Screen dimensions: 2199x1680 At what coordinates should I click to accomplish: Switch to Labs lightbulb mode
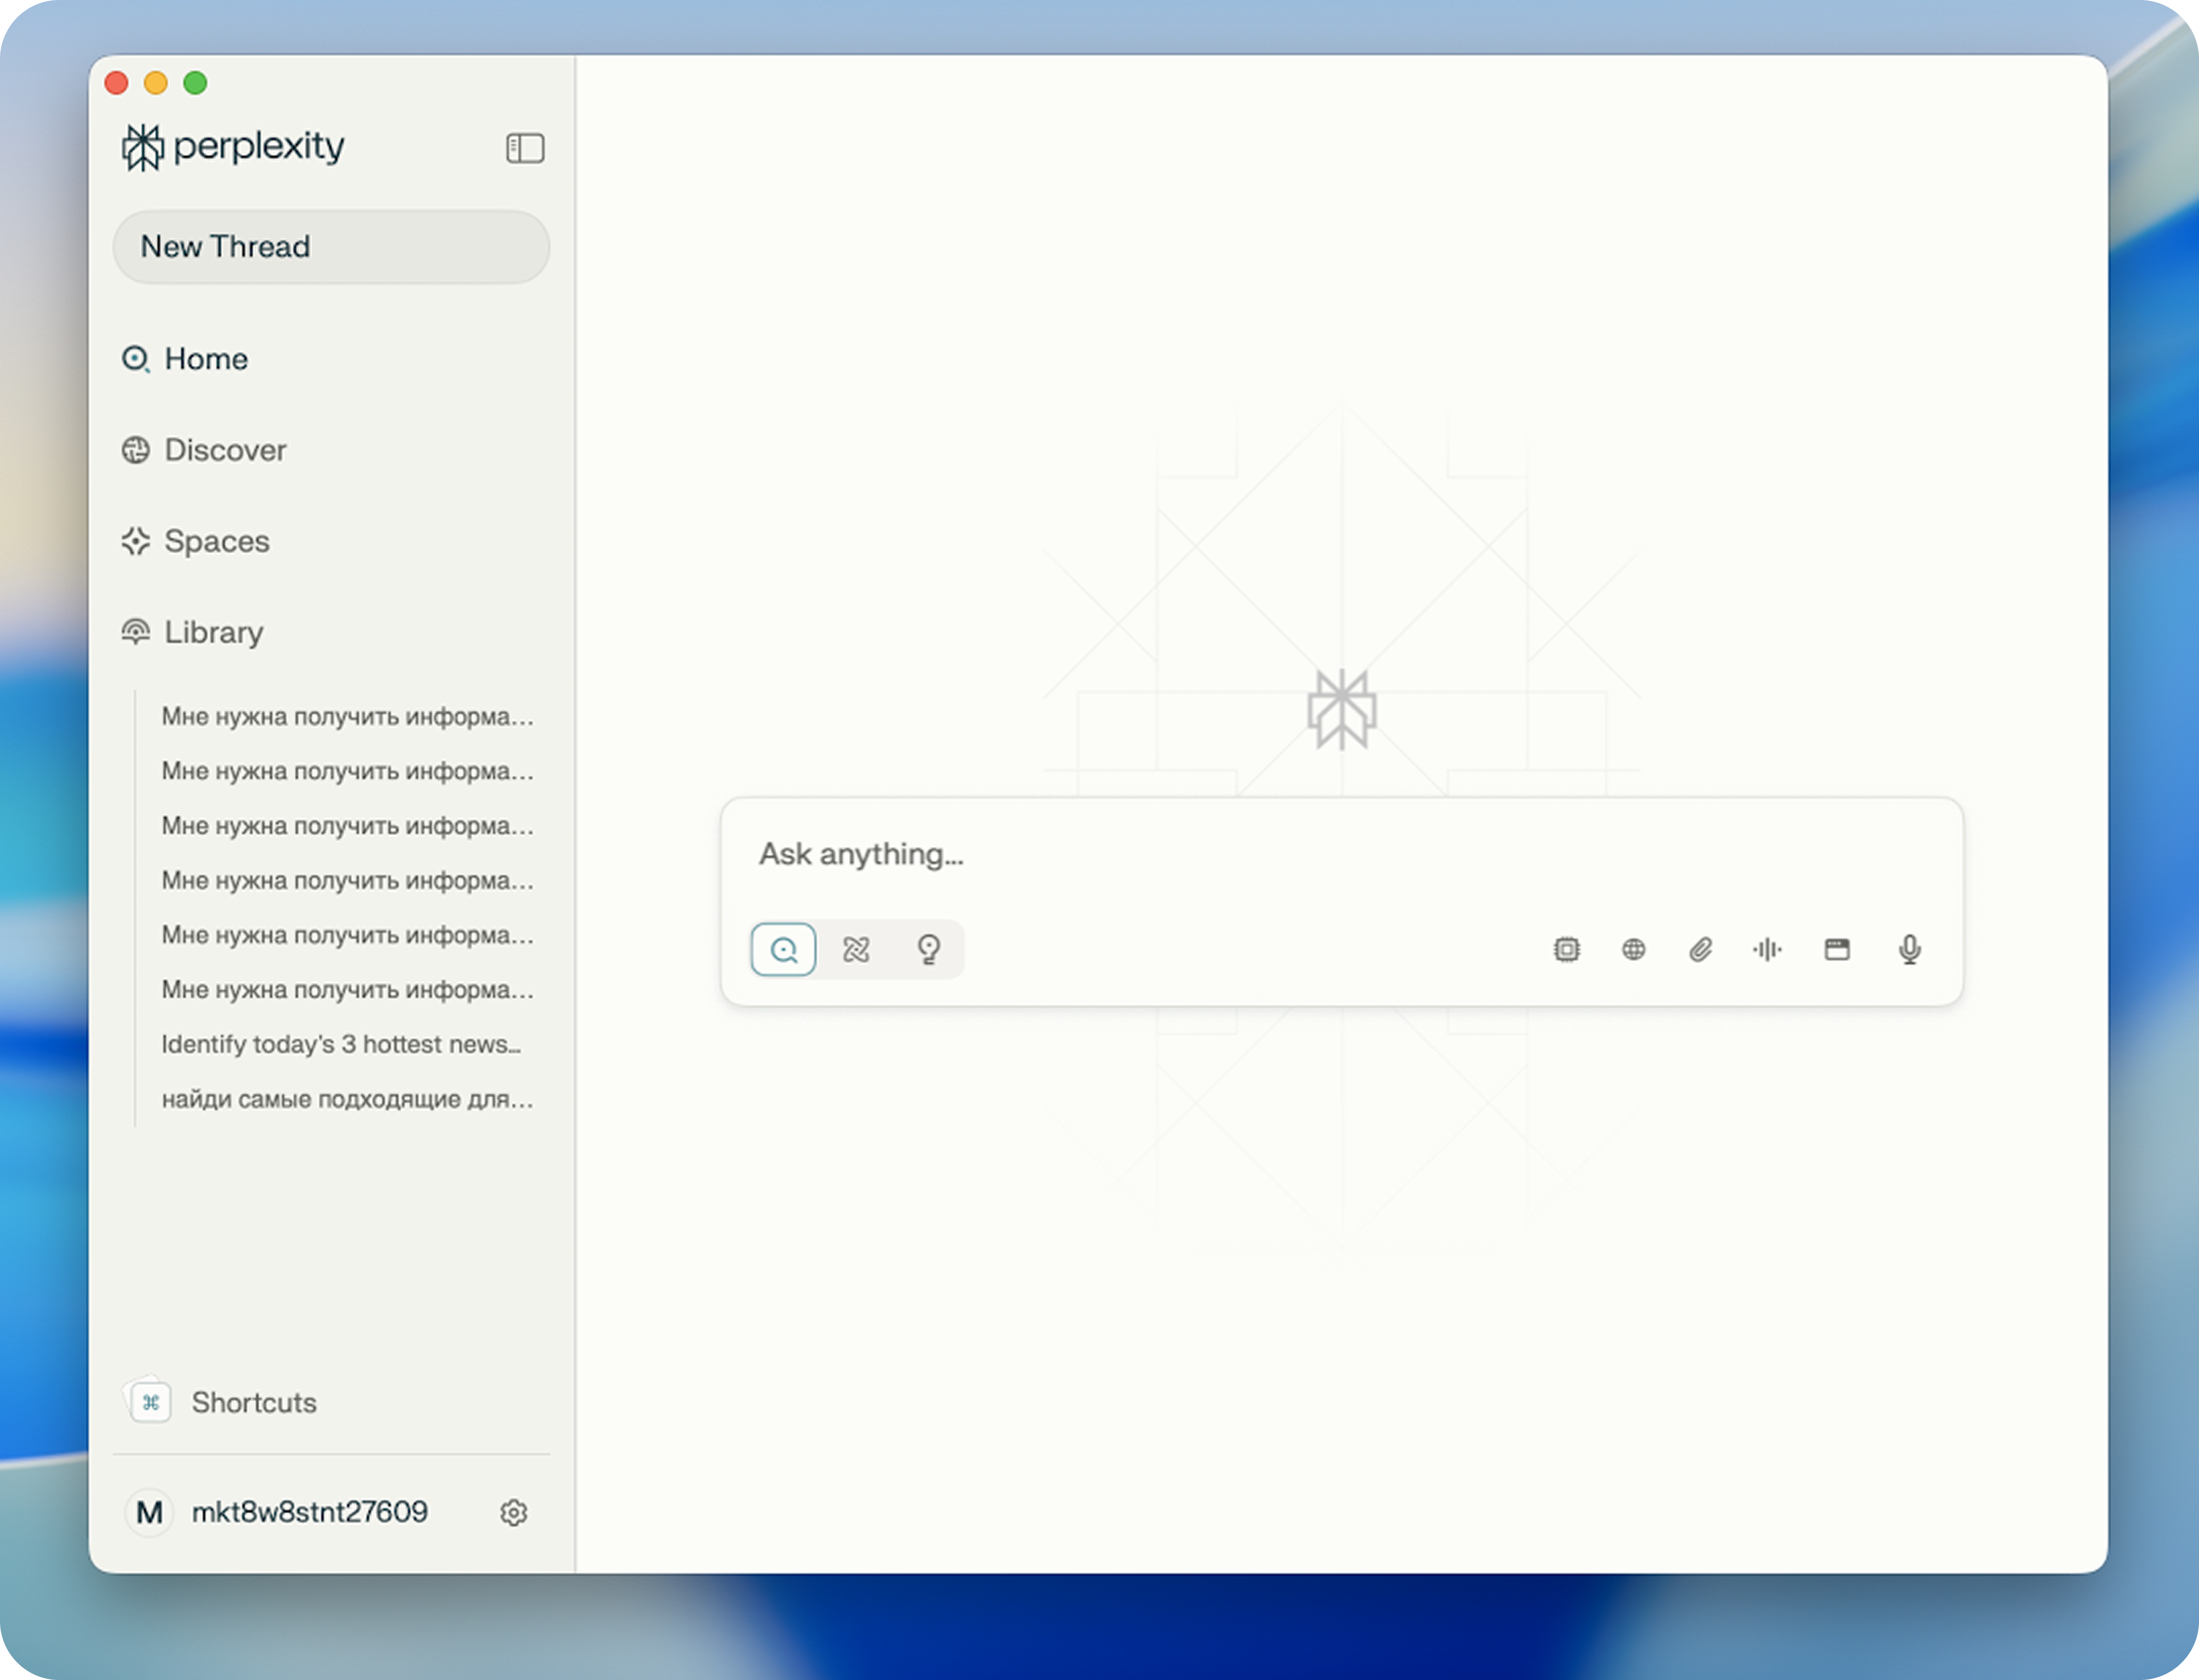tap(929, 949)
